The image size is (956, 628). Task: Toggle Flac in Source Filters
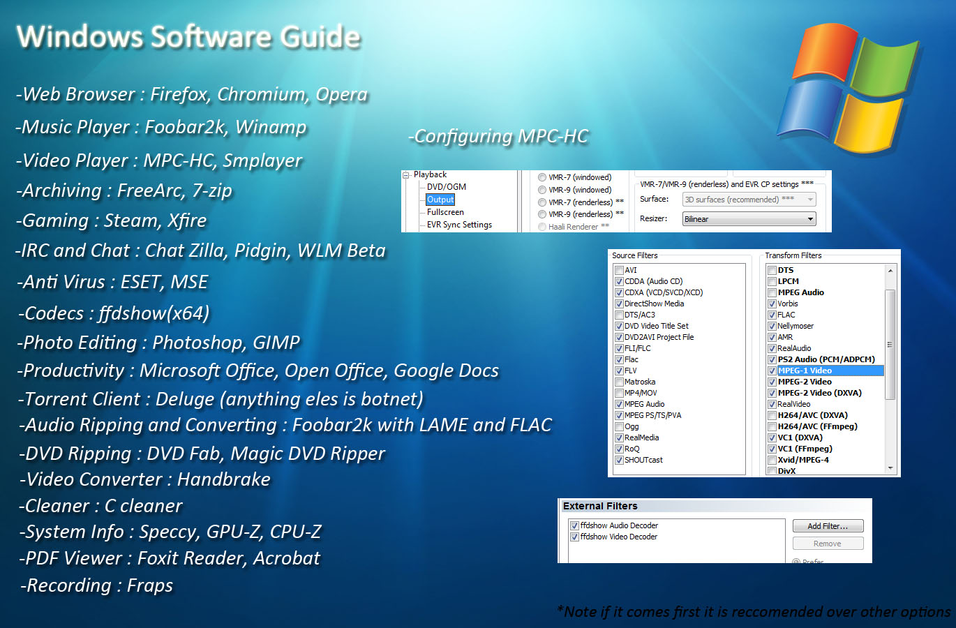(x=619, y=360)
